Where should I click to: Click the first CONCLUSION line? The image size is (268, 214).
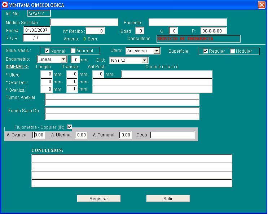(132, 158)
